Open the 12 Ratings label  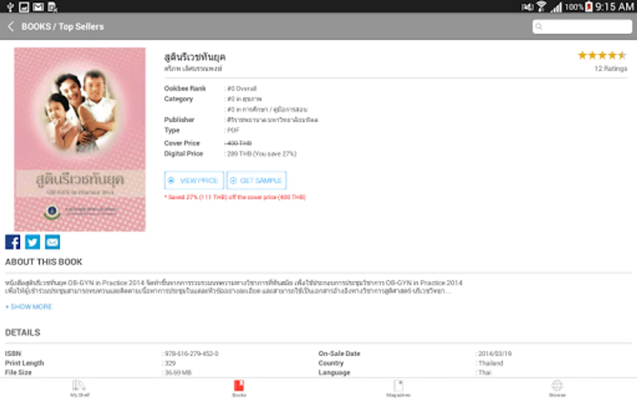(610, 69)
